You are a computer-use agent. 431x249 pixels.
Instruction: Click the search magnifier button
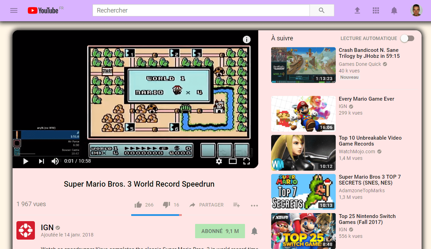coord(322,10)
